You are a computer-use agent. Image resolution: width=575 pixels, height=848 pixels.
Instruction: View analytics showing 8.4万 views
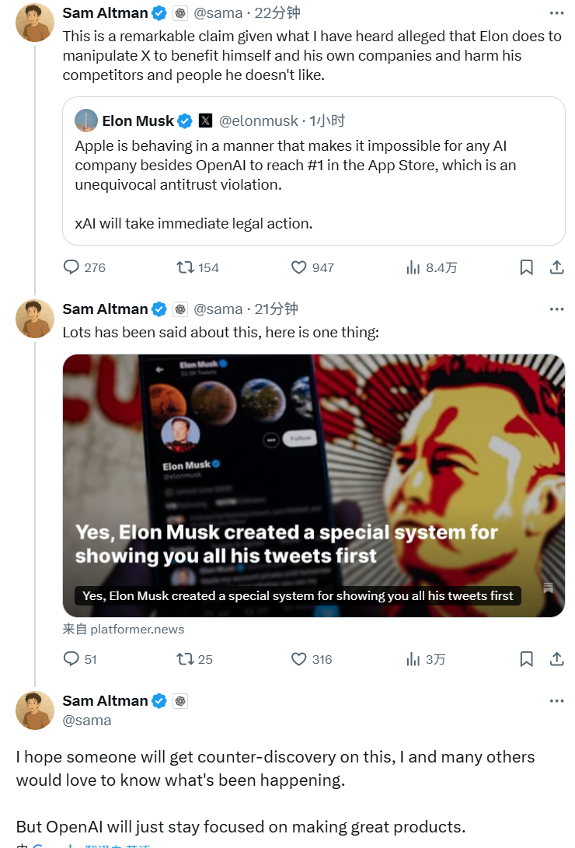(431, 267)
